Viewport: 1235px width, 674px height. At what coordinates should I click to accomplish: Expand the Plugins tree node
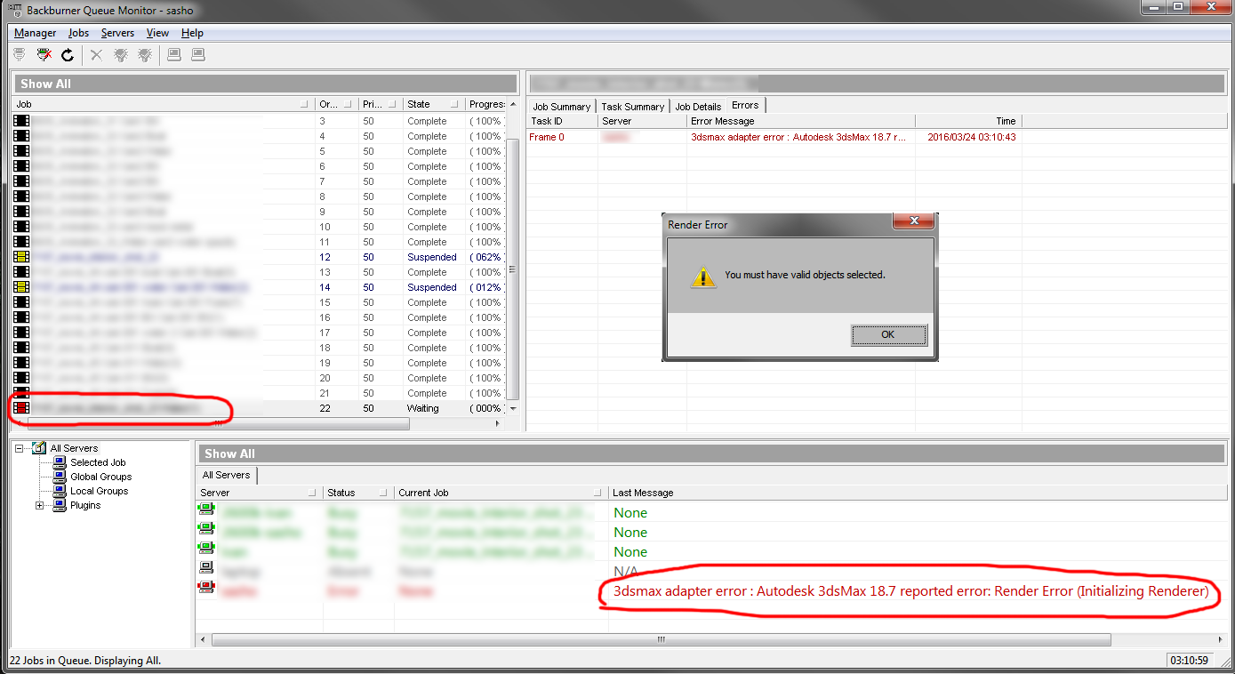(40, 505)
